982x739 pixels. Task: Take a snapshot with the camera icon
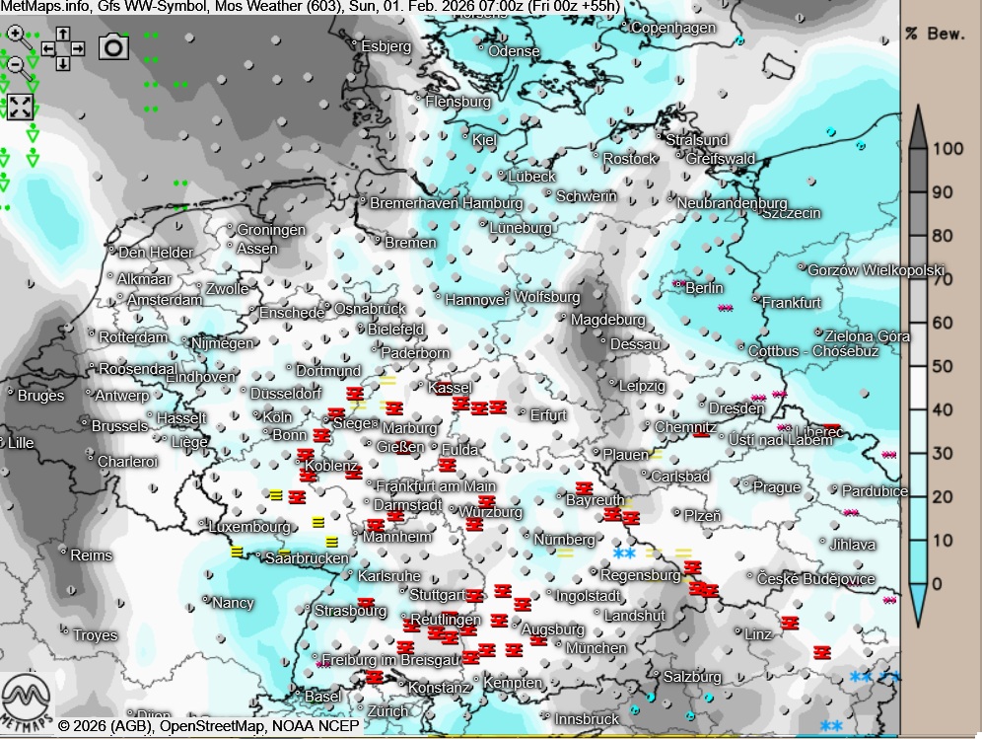pos(113,46)
